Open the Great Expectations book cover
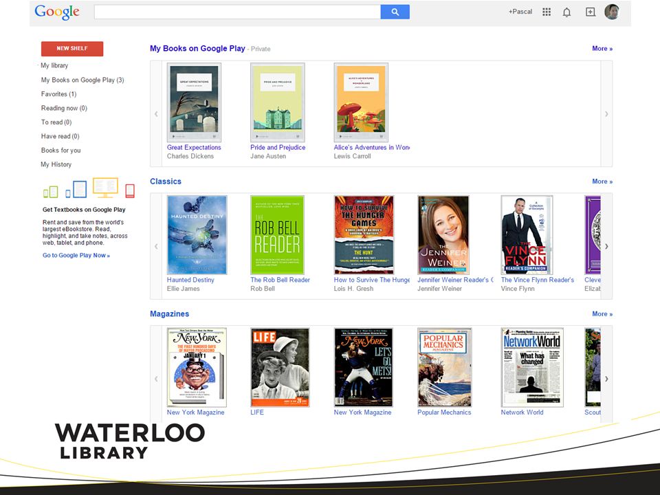The image size is (660, 495). [x=194, y=102]
